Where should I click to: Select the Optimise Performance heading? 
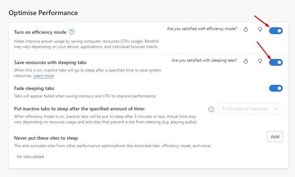tap(43, 13)
